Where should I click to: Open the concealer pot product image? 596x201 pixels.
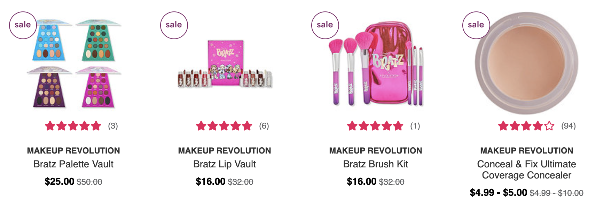(x=526, y=63)
